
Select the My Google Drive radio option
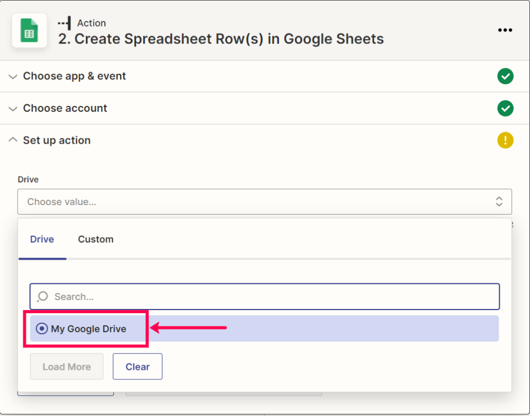[42, 329]
